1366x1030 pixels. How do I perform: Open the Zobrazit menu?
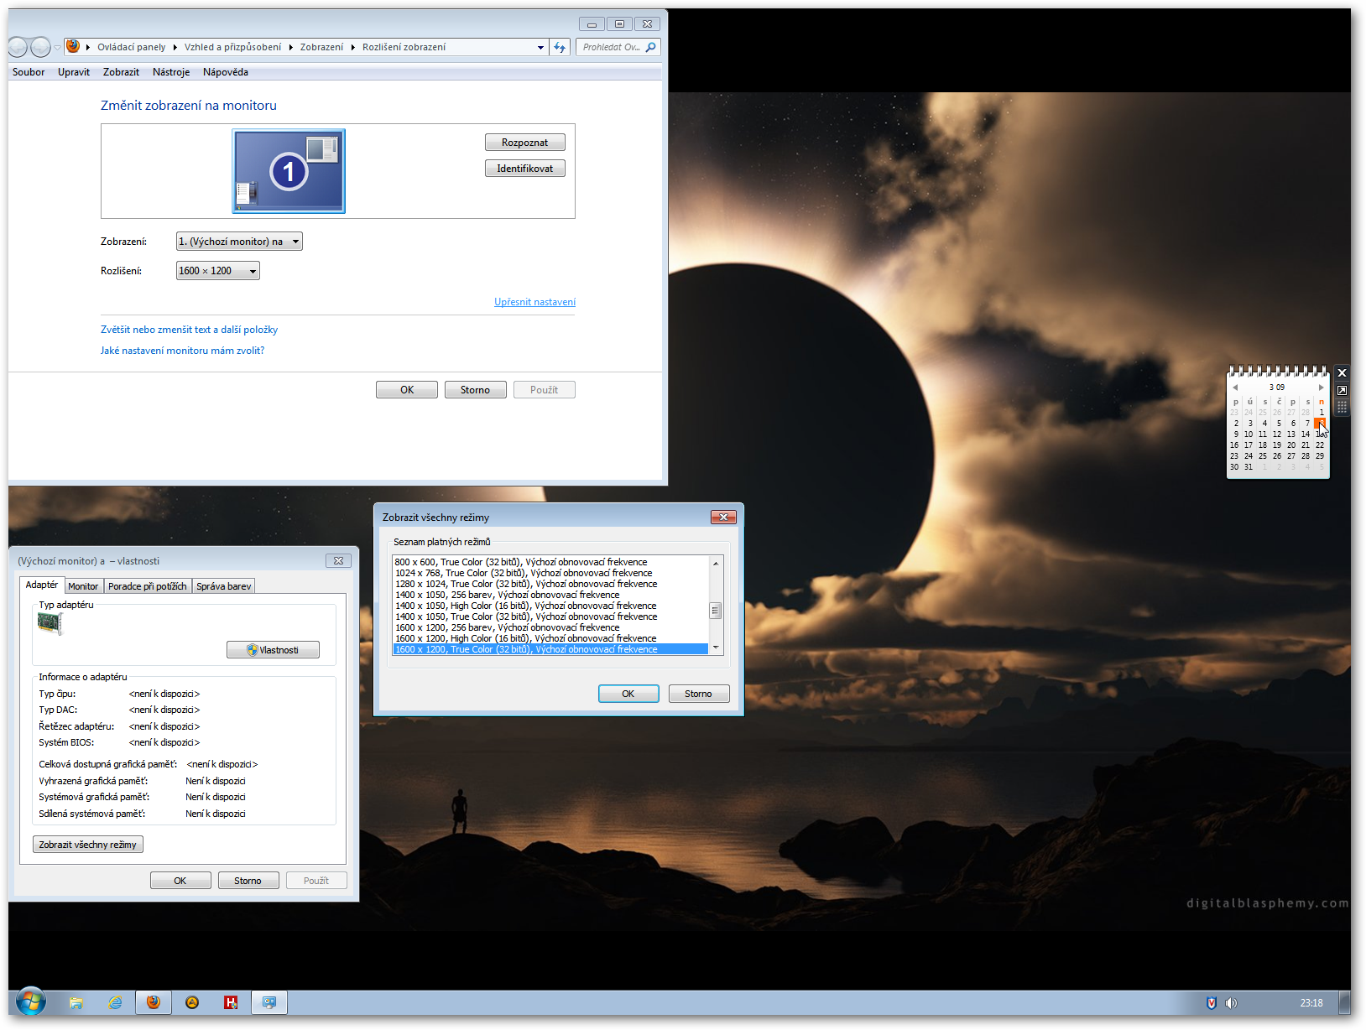[121, 72]
